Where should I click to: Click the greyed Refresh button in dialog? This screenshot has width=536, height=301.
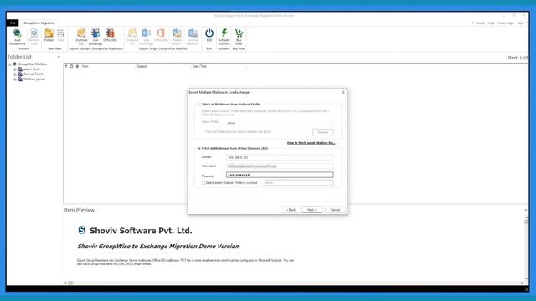322,132
